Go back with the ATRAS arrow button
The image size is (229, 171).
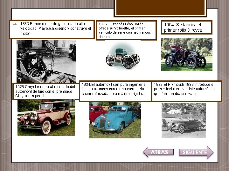click(158, 152)
